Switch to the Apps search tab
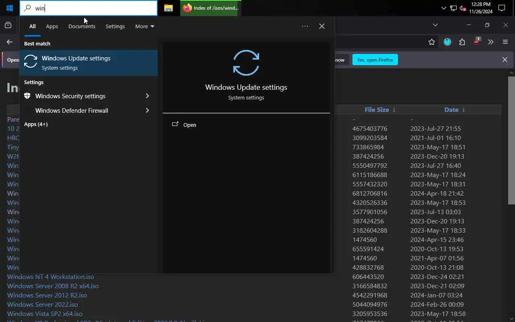The height and width of the screenshot is (322, 515). tap(52, 26)
